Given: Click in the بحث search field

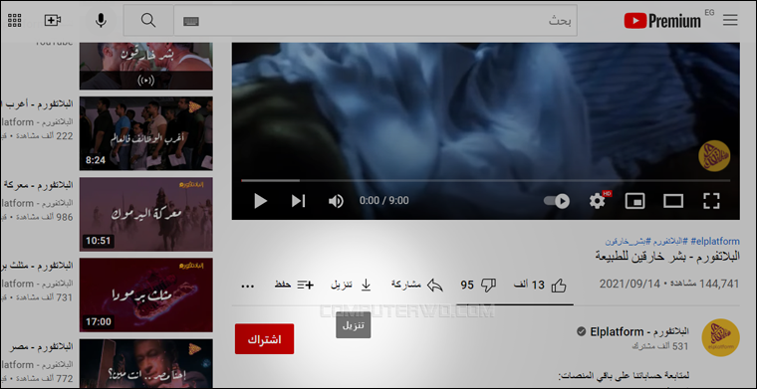Looking at the screenshot, I should pos(376,20).
